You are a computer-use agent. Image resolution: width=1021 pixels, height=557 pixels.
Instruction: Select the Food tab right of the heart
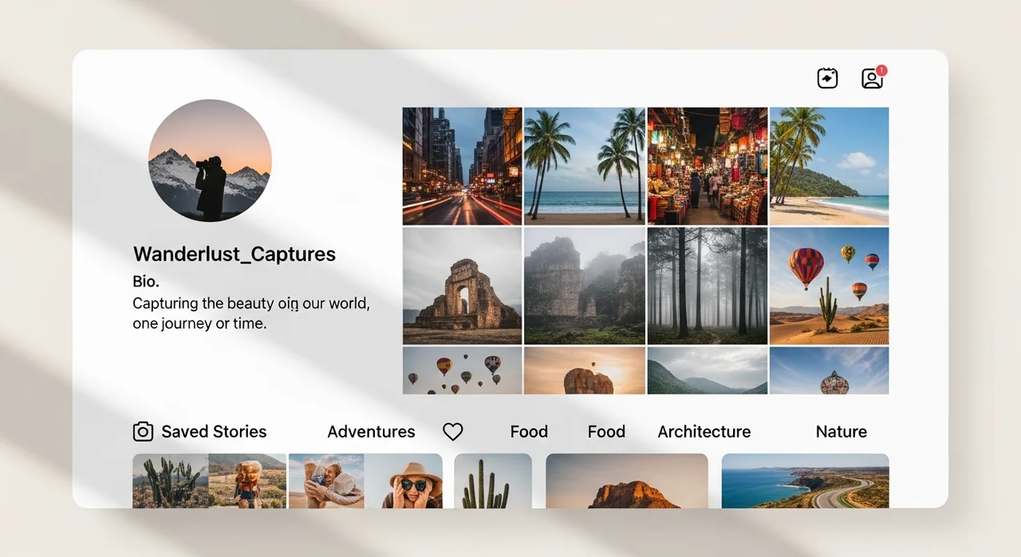point(529,432)
